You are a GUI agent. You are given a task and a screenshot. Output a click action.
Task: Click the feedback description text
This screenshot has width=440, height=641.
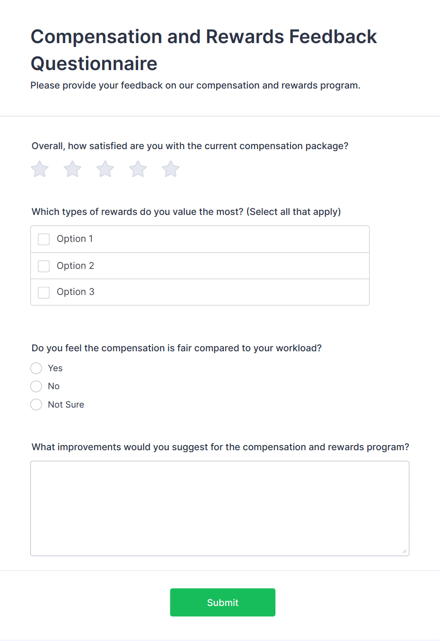195,85
